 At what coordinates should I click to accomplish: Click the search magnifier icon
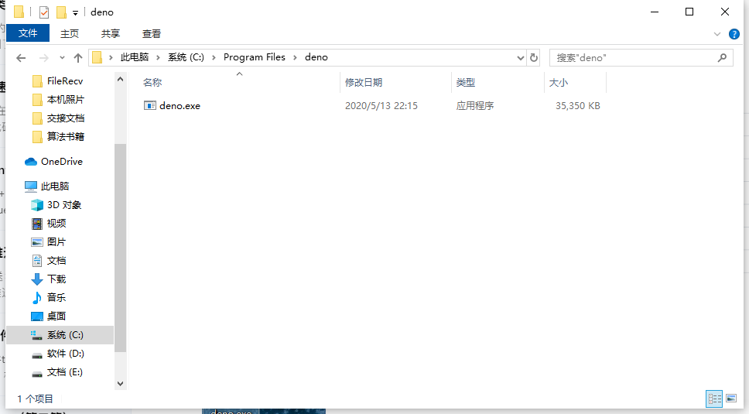pos(722,58)
